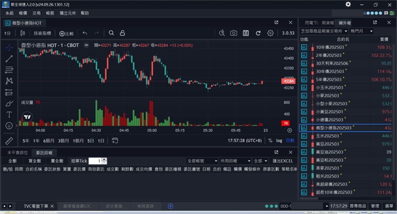The height and width of the screenshot is (214, 397).
Task: Open the 熱門月 month dropdown
Action: point(361,31)
